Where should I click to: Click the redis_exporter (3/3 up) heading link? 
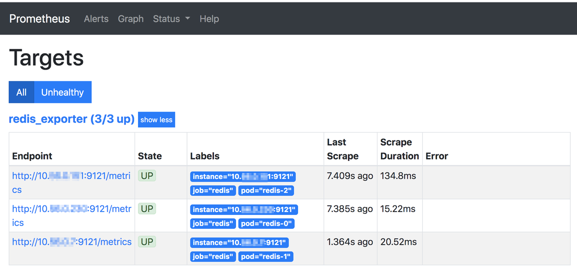point(72,119)
